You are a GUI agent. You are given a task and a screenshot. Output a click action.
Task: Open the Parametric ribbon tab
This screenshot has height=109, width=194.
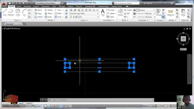coord(45,6)
